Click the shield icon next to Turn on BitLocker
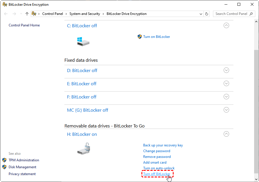 point(140,37)
